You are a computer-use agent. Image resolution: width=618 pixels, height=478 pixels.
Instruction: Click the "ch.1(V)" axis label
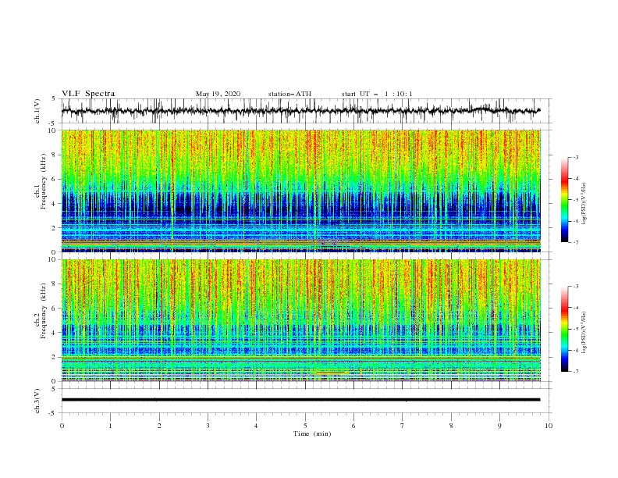(x=37, y=111)
